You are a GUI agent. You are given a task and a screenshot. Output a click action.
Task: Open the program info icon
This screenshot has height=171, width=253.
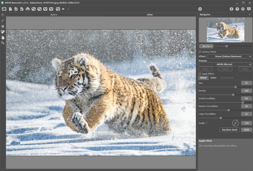pyautogui.click(x=231, y=9)
